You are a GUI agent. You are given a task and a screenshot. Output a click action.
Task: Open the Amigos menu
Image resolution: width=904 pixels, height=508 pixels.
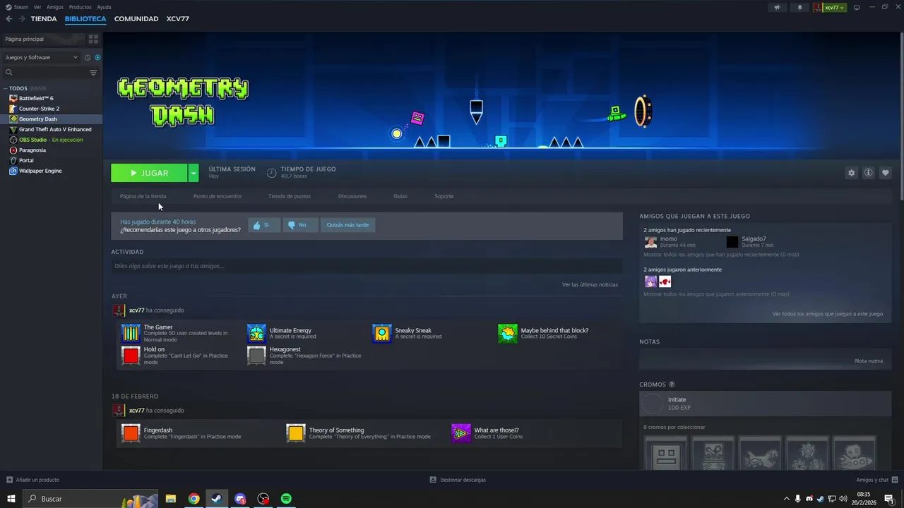point(55,7)
